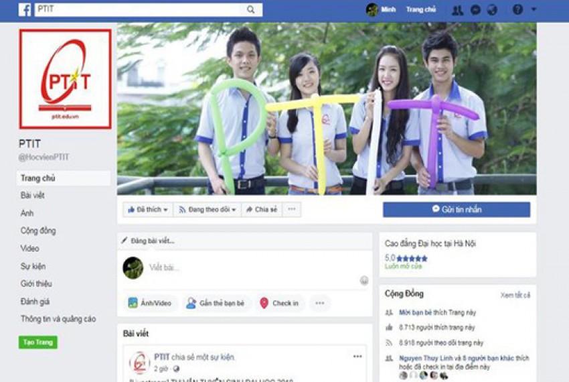Click the Facebook logo icon
Image resolution: width=569 pixels, height=382 pixels.
coord(25,9)
